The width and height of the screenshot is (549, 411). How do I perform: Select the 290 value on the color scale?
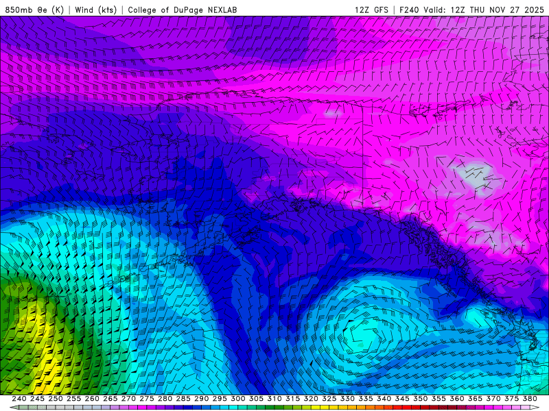click(201, 399)
